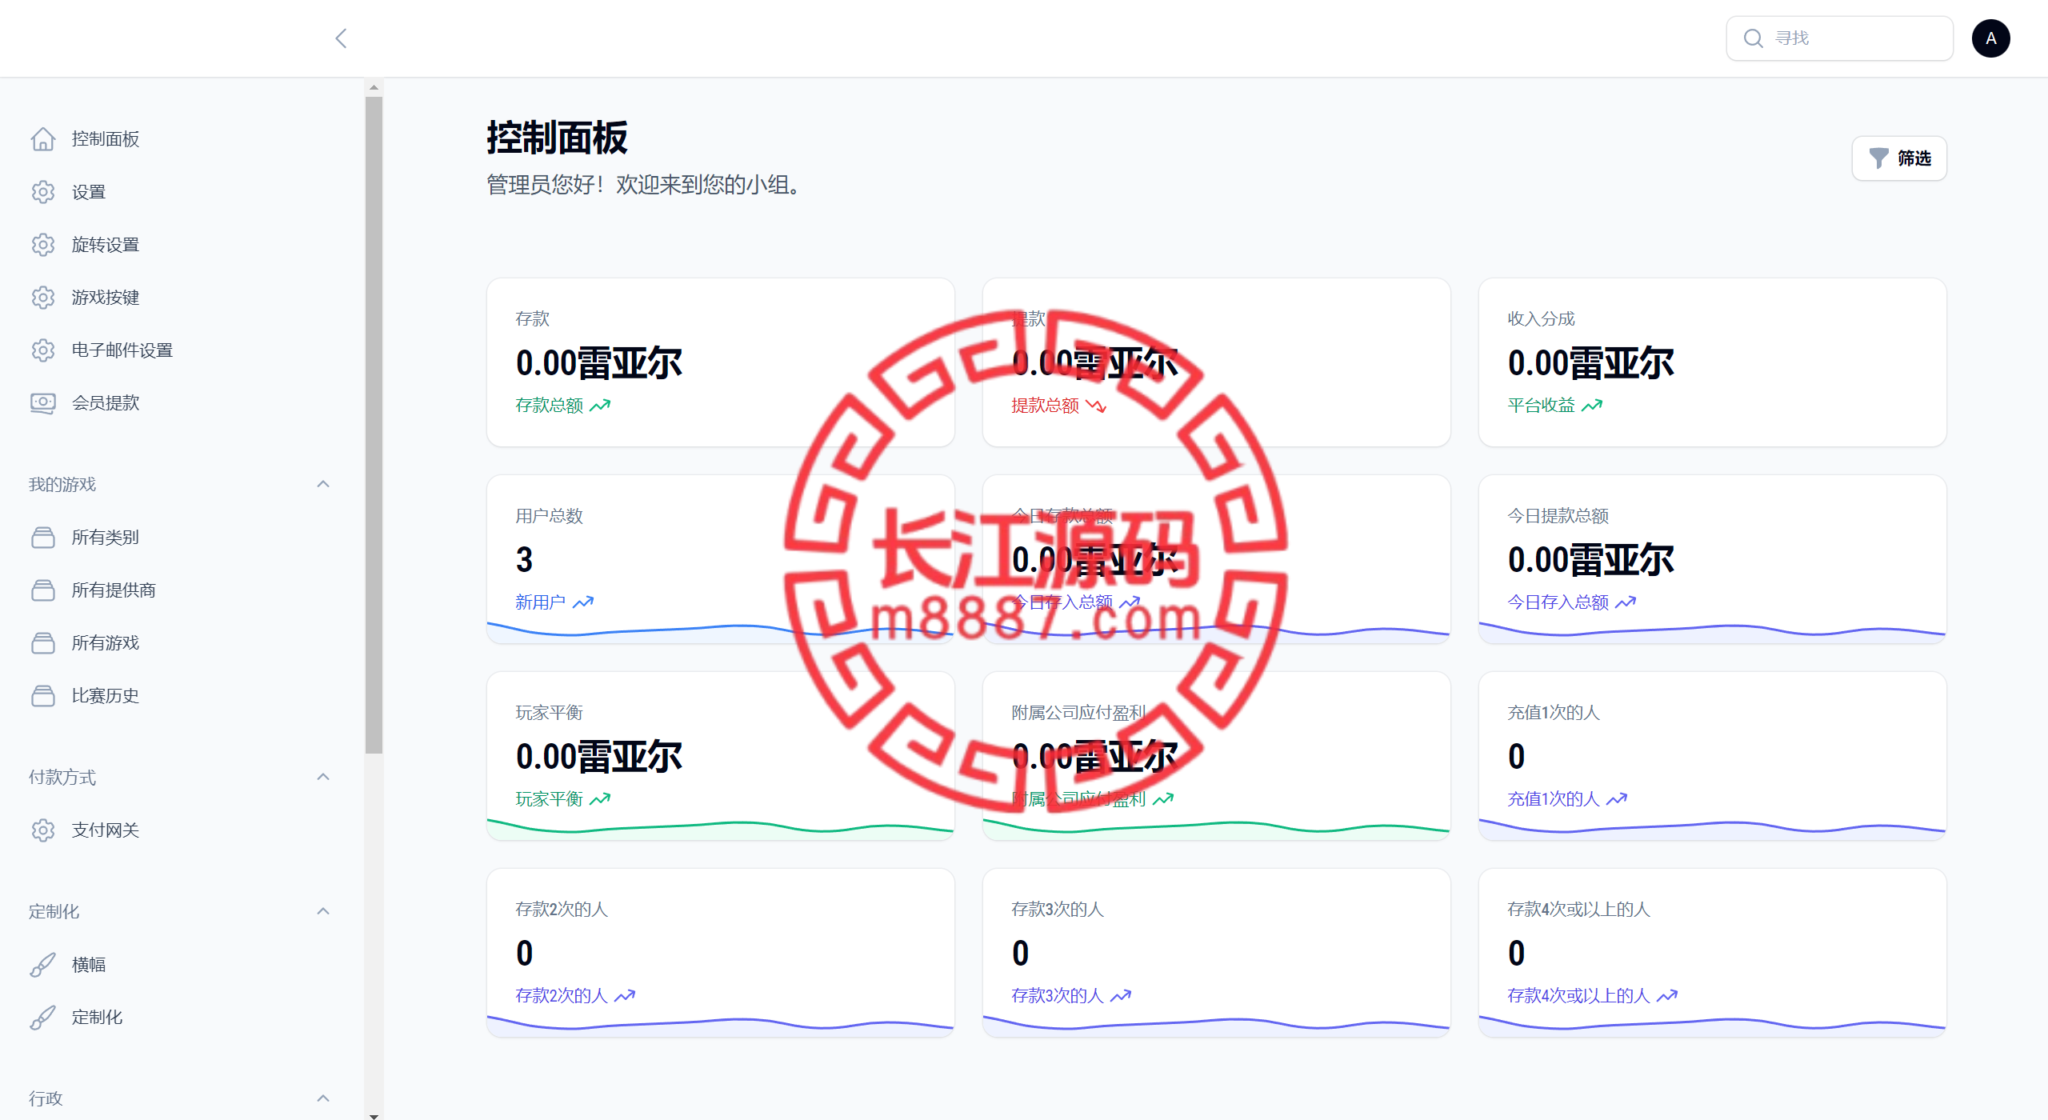Click the funnel icon on 筛选 button

(x=1878, y=158)
